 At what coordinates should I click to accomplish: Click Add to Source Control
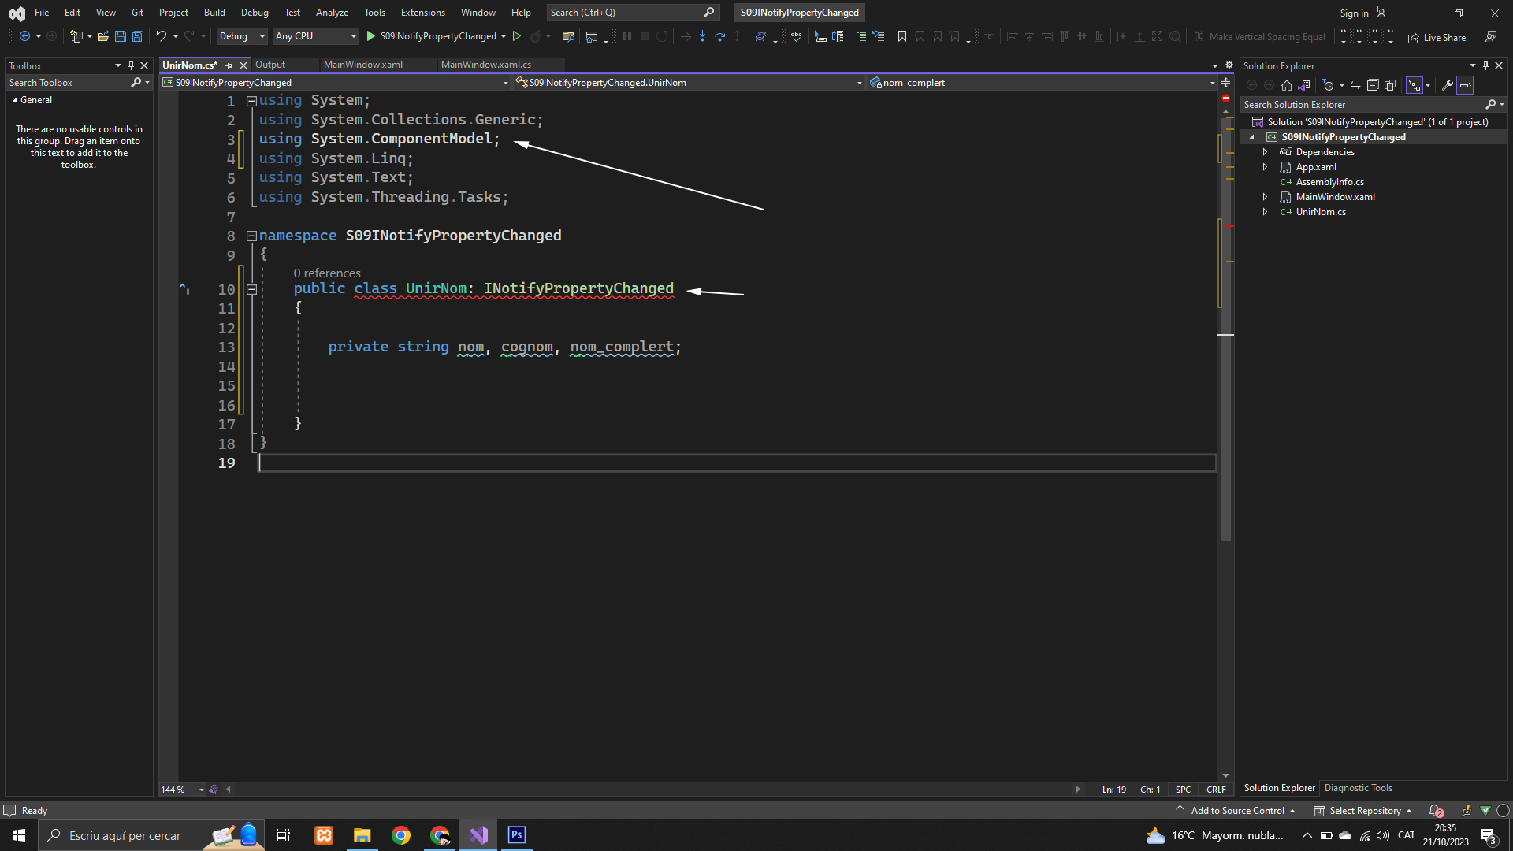tap(1236, 811)
